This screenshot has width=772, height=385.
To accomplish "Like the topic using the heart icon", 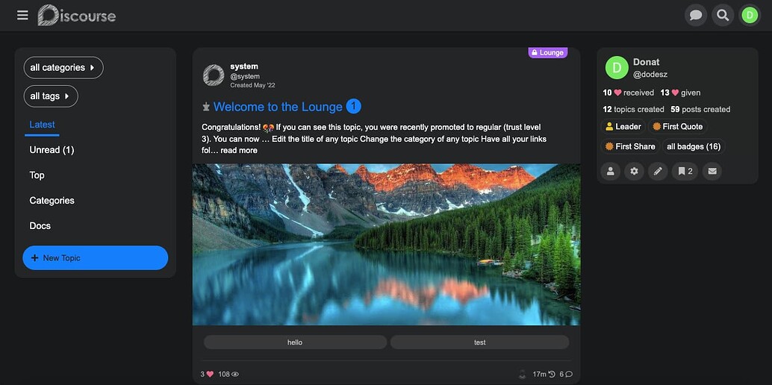I will click(210, 374).
